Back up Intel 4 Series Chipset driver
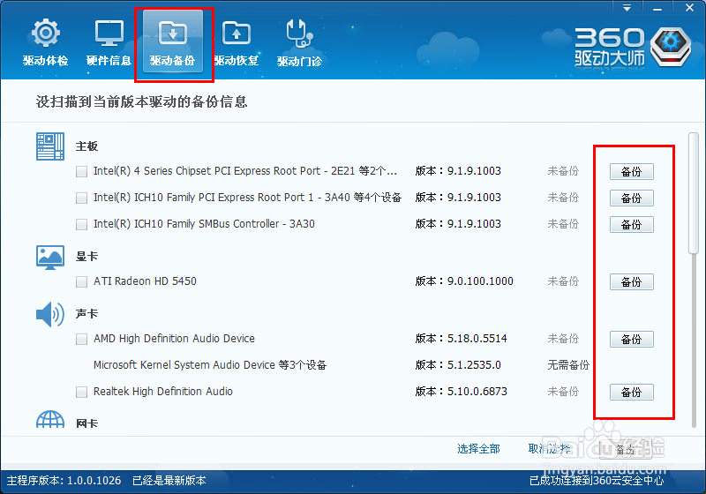Screen dimensions: 706x494 631,171
